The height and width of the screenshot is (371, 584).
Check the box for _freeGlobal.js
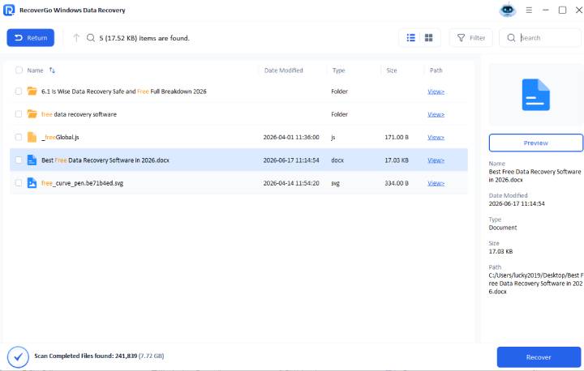(18, 137)
